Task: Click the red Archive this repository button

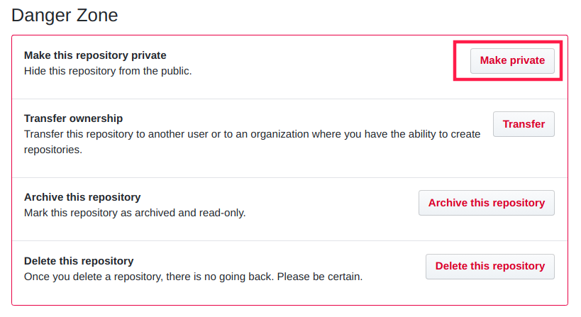Action: [x=486, y=203]
